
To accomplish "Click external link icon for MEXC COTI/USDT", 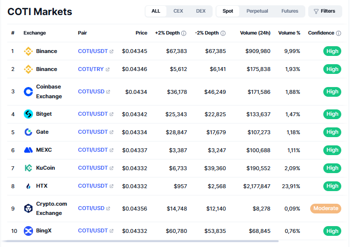I will [x=111, y=150].
